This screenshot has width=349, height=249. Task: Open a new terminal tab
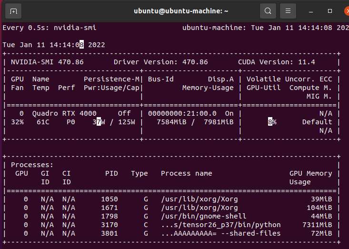[13, 11]
